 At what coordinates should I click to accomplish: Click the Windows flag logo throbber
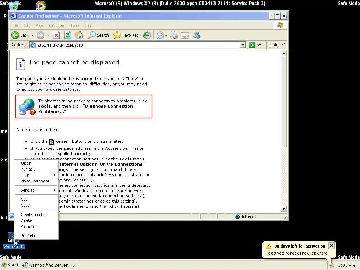pyautogui.click(x=280, y=25)
